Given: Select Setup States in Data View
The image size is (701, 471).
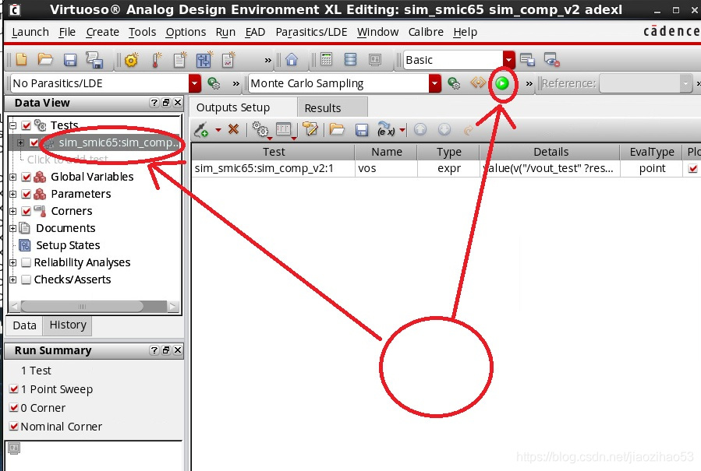Looking at the screenshot, I should (x=68, y=245).
